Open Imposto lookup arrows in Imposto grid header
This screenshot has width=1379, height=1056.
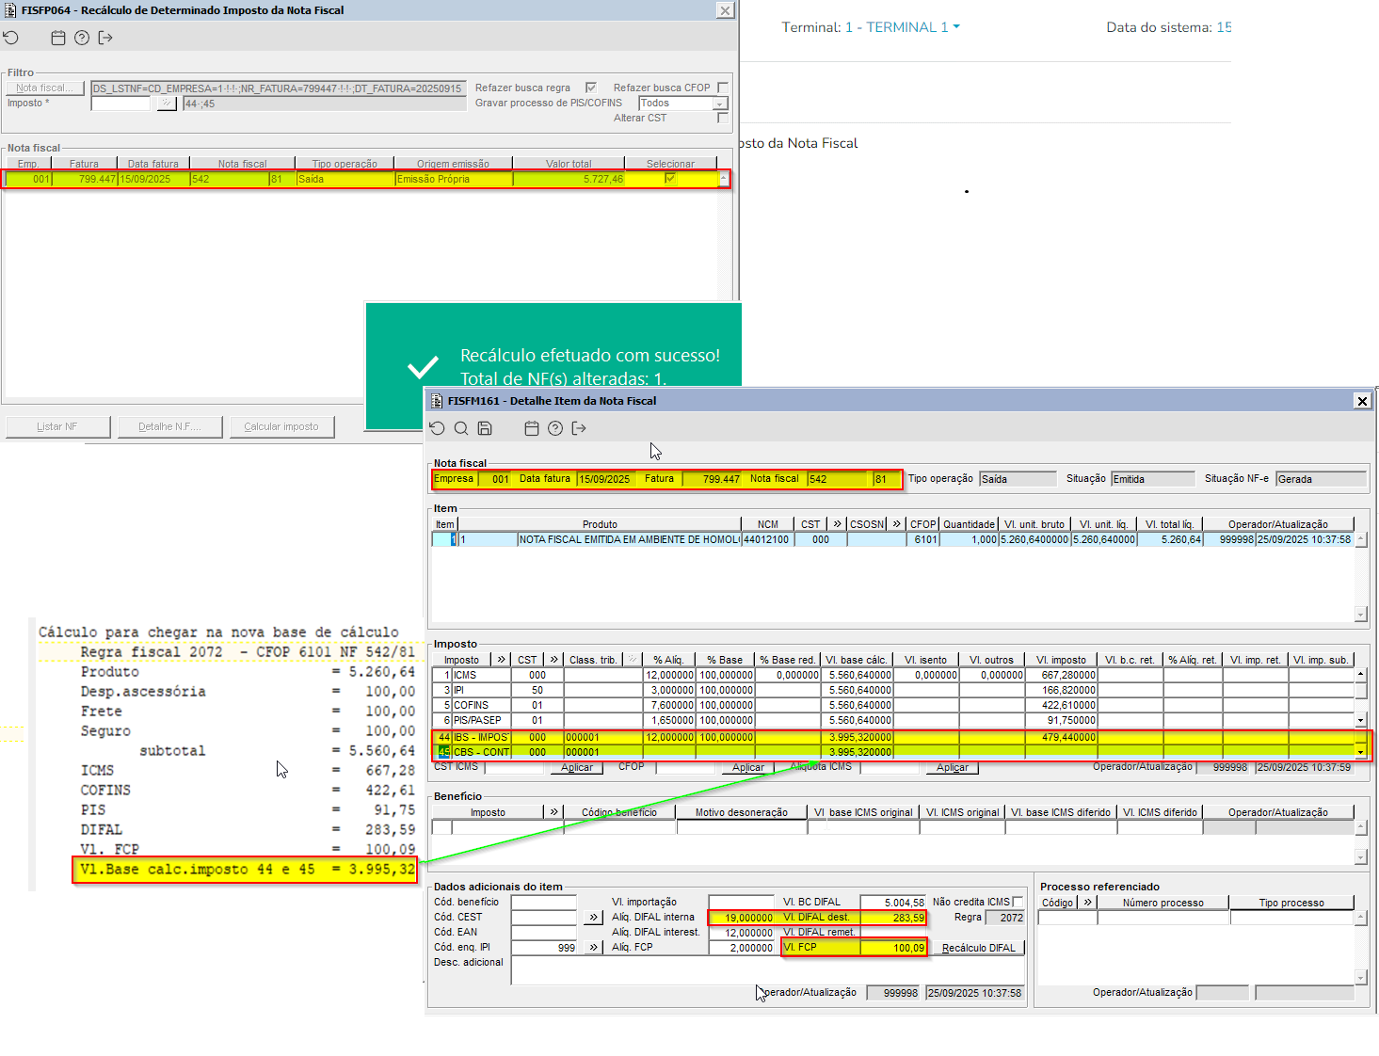[x=502, y=660]
